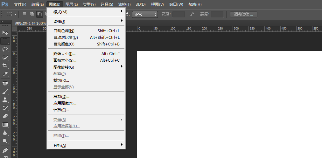Choose 自动对比度(U) from the menu
This screenshot has width=322, height=158.
click(86, 37)
